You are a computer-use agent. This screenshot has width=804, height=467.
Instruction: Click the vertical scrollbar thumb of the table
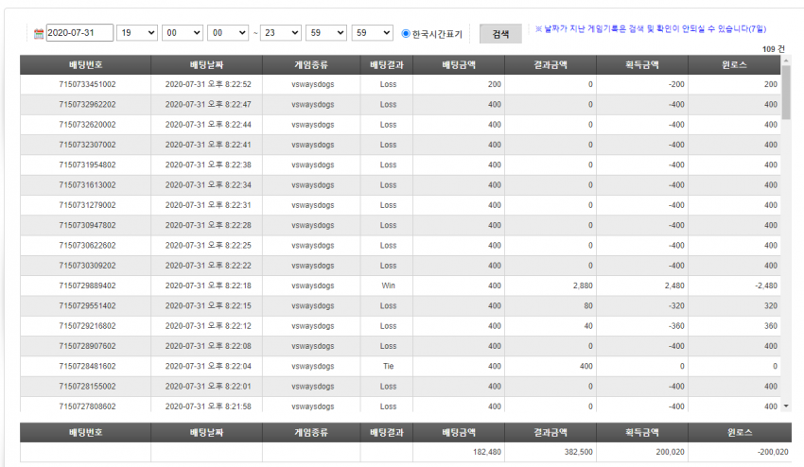tap(786, 93)
